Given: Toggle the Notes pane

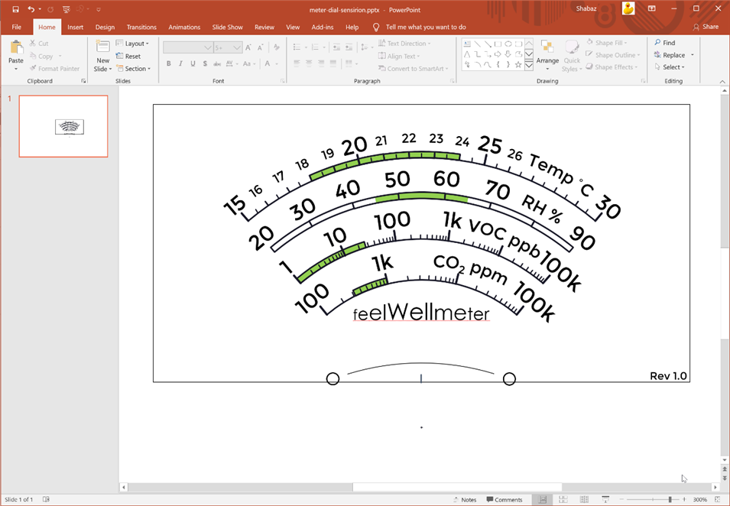Looking at the screenshot, I should point(463,500).
